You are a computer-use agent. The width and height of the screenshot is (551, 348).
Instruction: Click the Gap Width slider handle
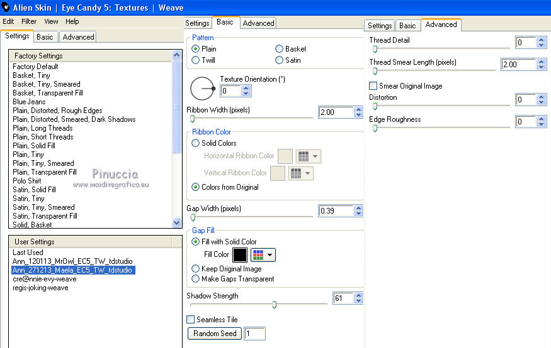(193, 217)
